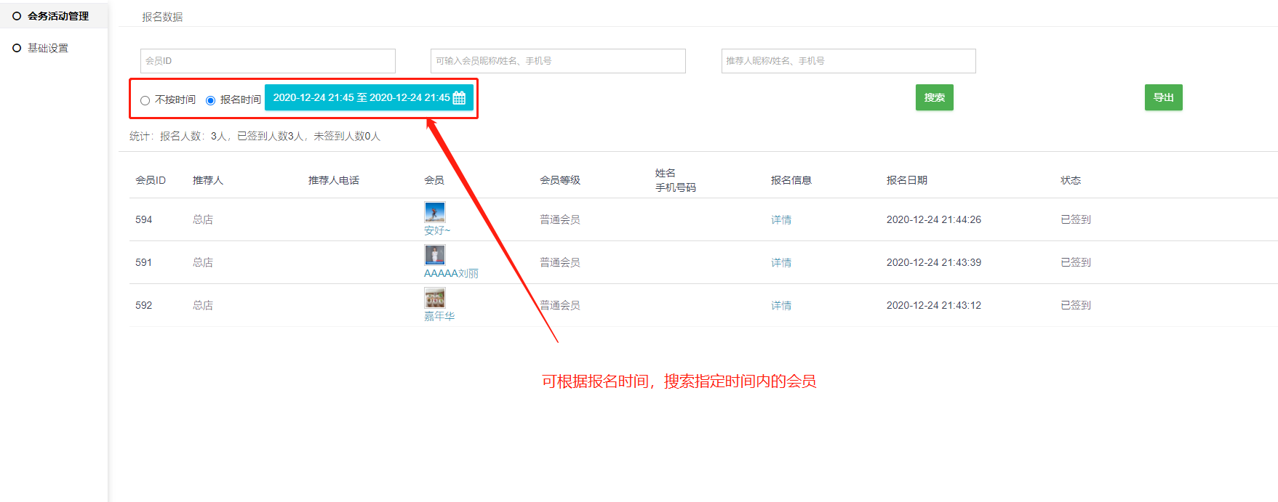Click the green 导出 button
The width and height of the screenshot is (1278, 502).
tap(1163, 97)
